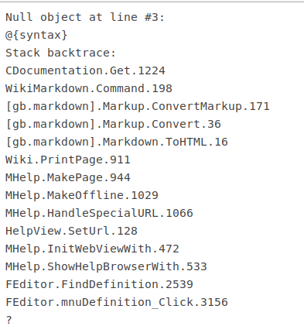
Task: Select the MHelp.MakePage.944 entry
Action: coord(68,177)
